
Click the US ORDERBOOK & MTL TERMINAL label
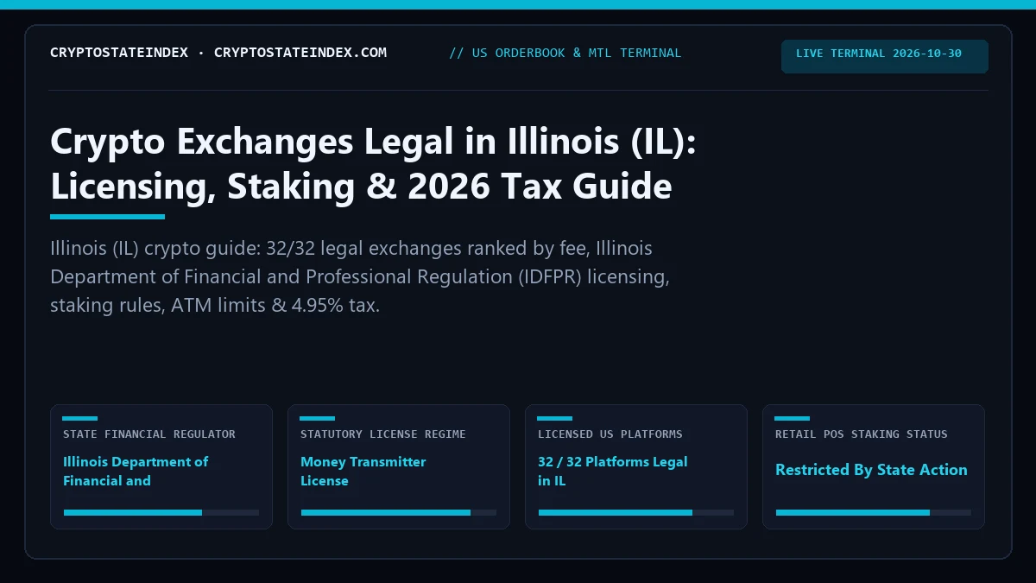tap(565, 53)
